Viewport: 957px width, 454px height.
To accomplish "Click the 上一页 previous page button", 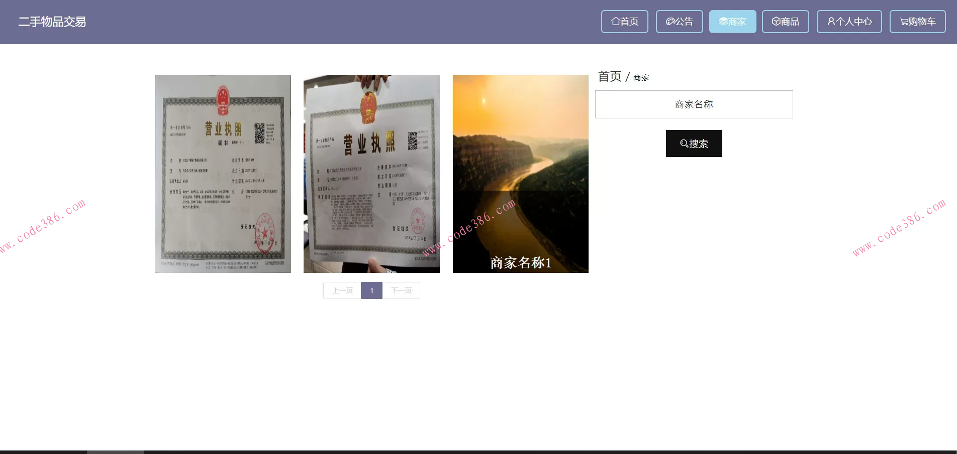I will [342, 290].
